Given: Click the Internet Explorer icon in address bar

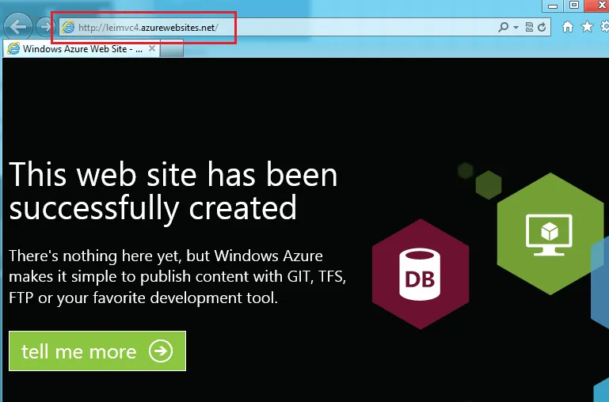Looking at the screenshot, I should point(68,27).
